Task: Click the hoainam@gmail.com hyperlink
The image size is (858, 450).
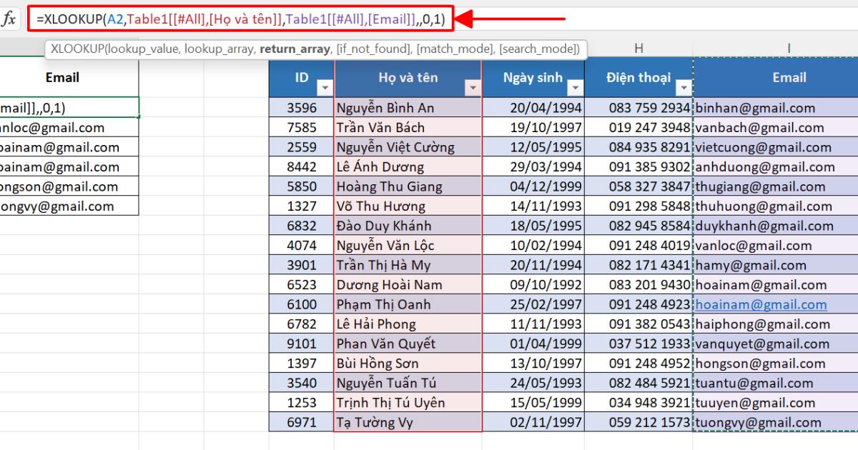Action: (761, 304)
